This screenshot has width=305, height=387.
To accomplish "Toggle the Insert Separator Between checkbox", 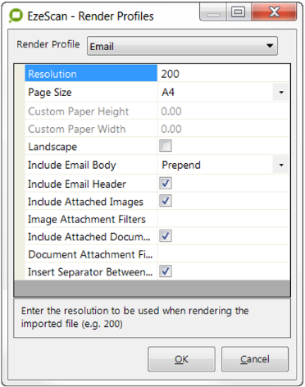I will pos(166,271).
